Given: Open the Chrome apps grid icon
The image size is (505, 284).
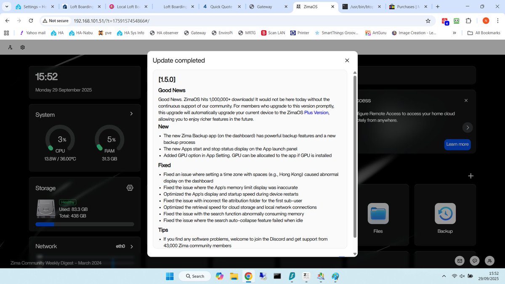Looking at the screenshot, I should 6,33.
